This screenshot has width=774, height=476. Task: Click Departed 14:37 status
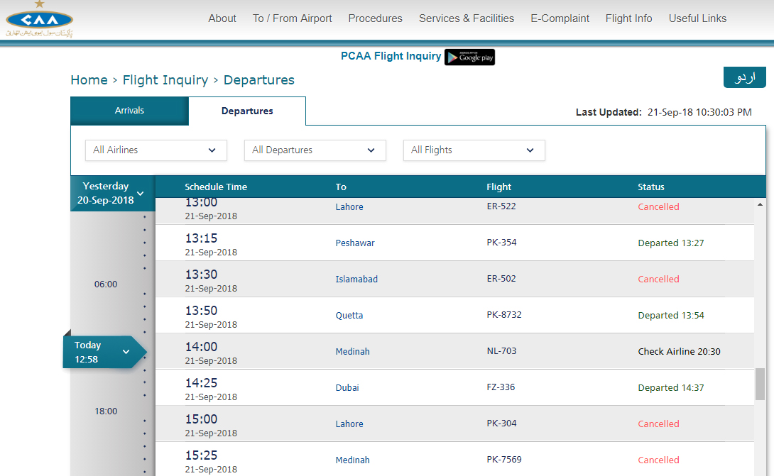tap(671, 388)
